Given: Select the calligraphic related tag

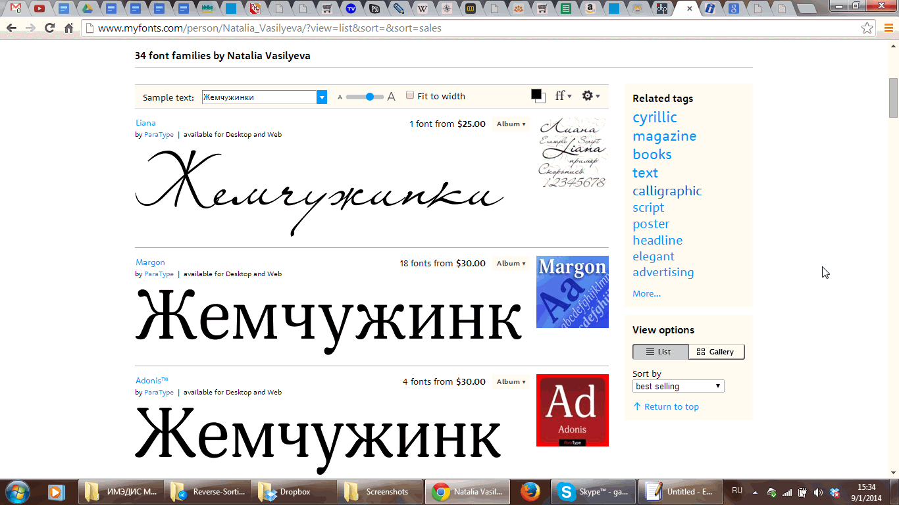Looking at the screenshot, I should click(667, 191).
